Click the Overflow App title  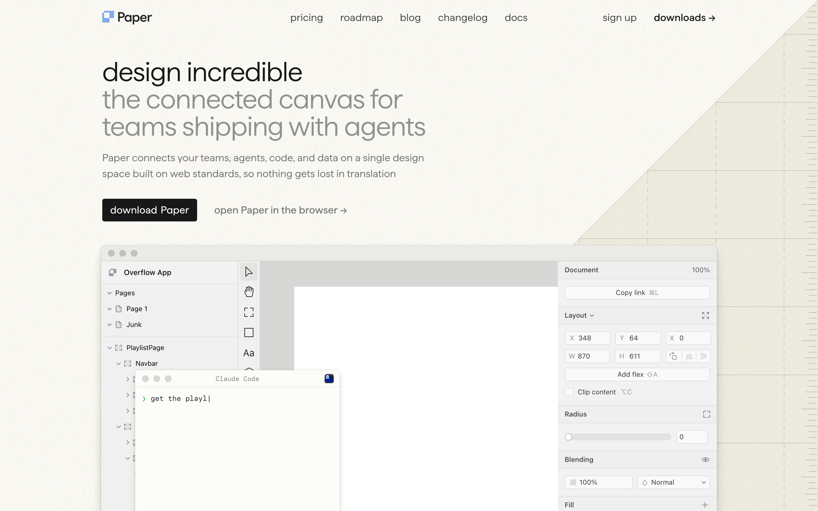[x=147, y=273]
